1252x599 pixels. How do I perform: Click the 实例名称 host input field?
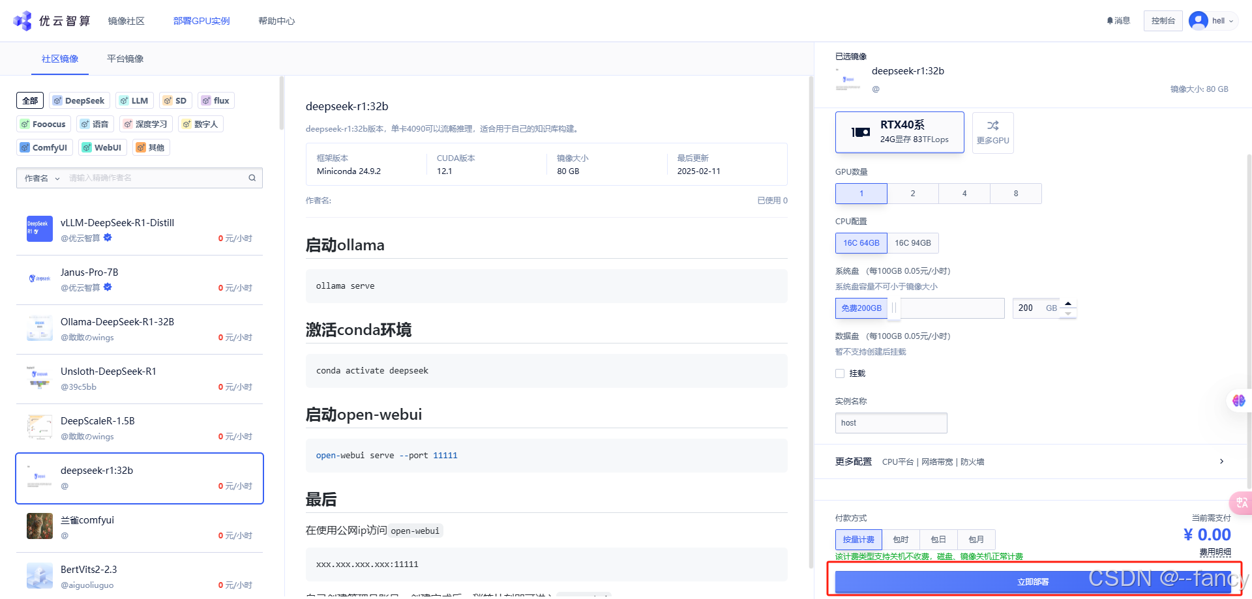click(891, 423)
